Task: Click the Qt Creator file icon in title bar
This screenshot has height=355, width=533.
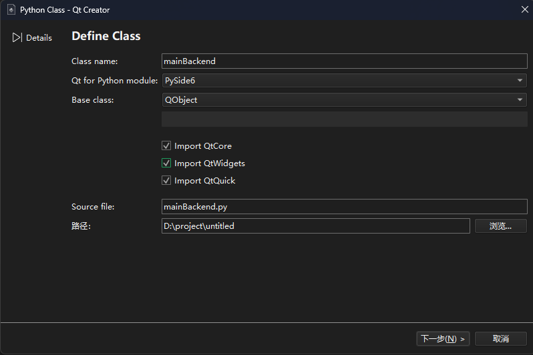Action: 11,9
